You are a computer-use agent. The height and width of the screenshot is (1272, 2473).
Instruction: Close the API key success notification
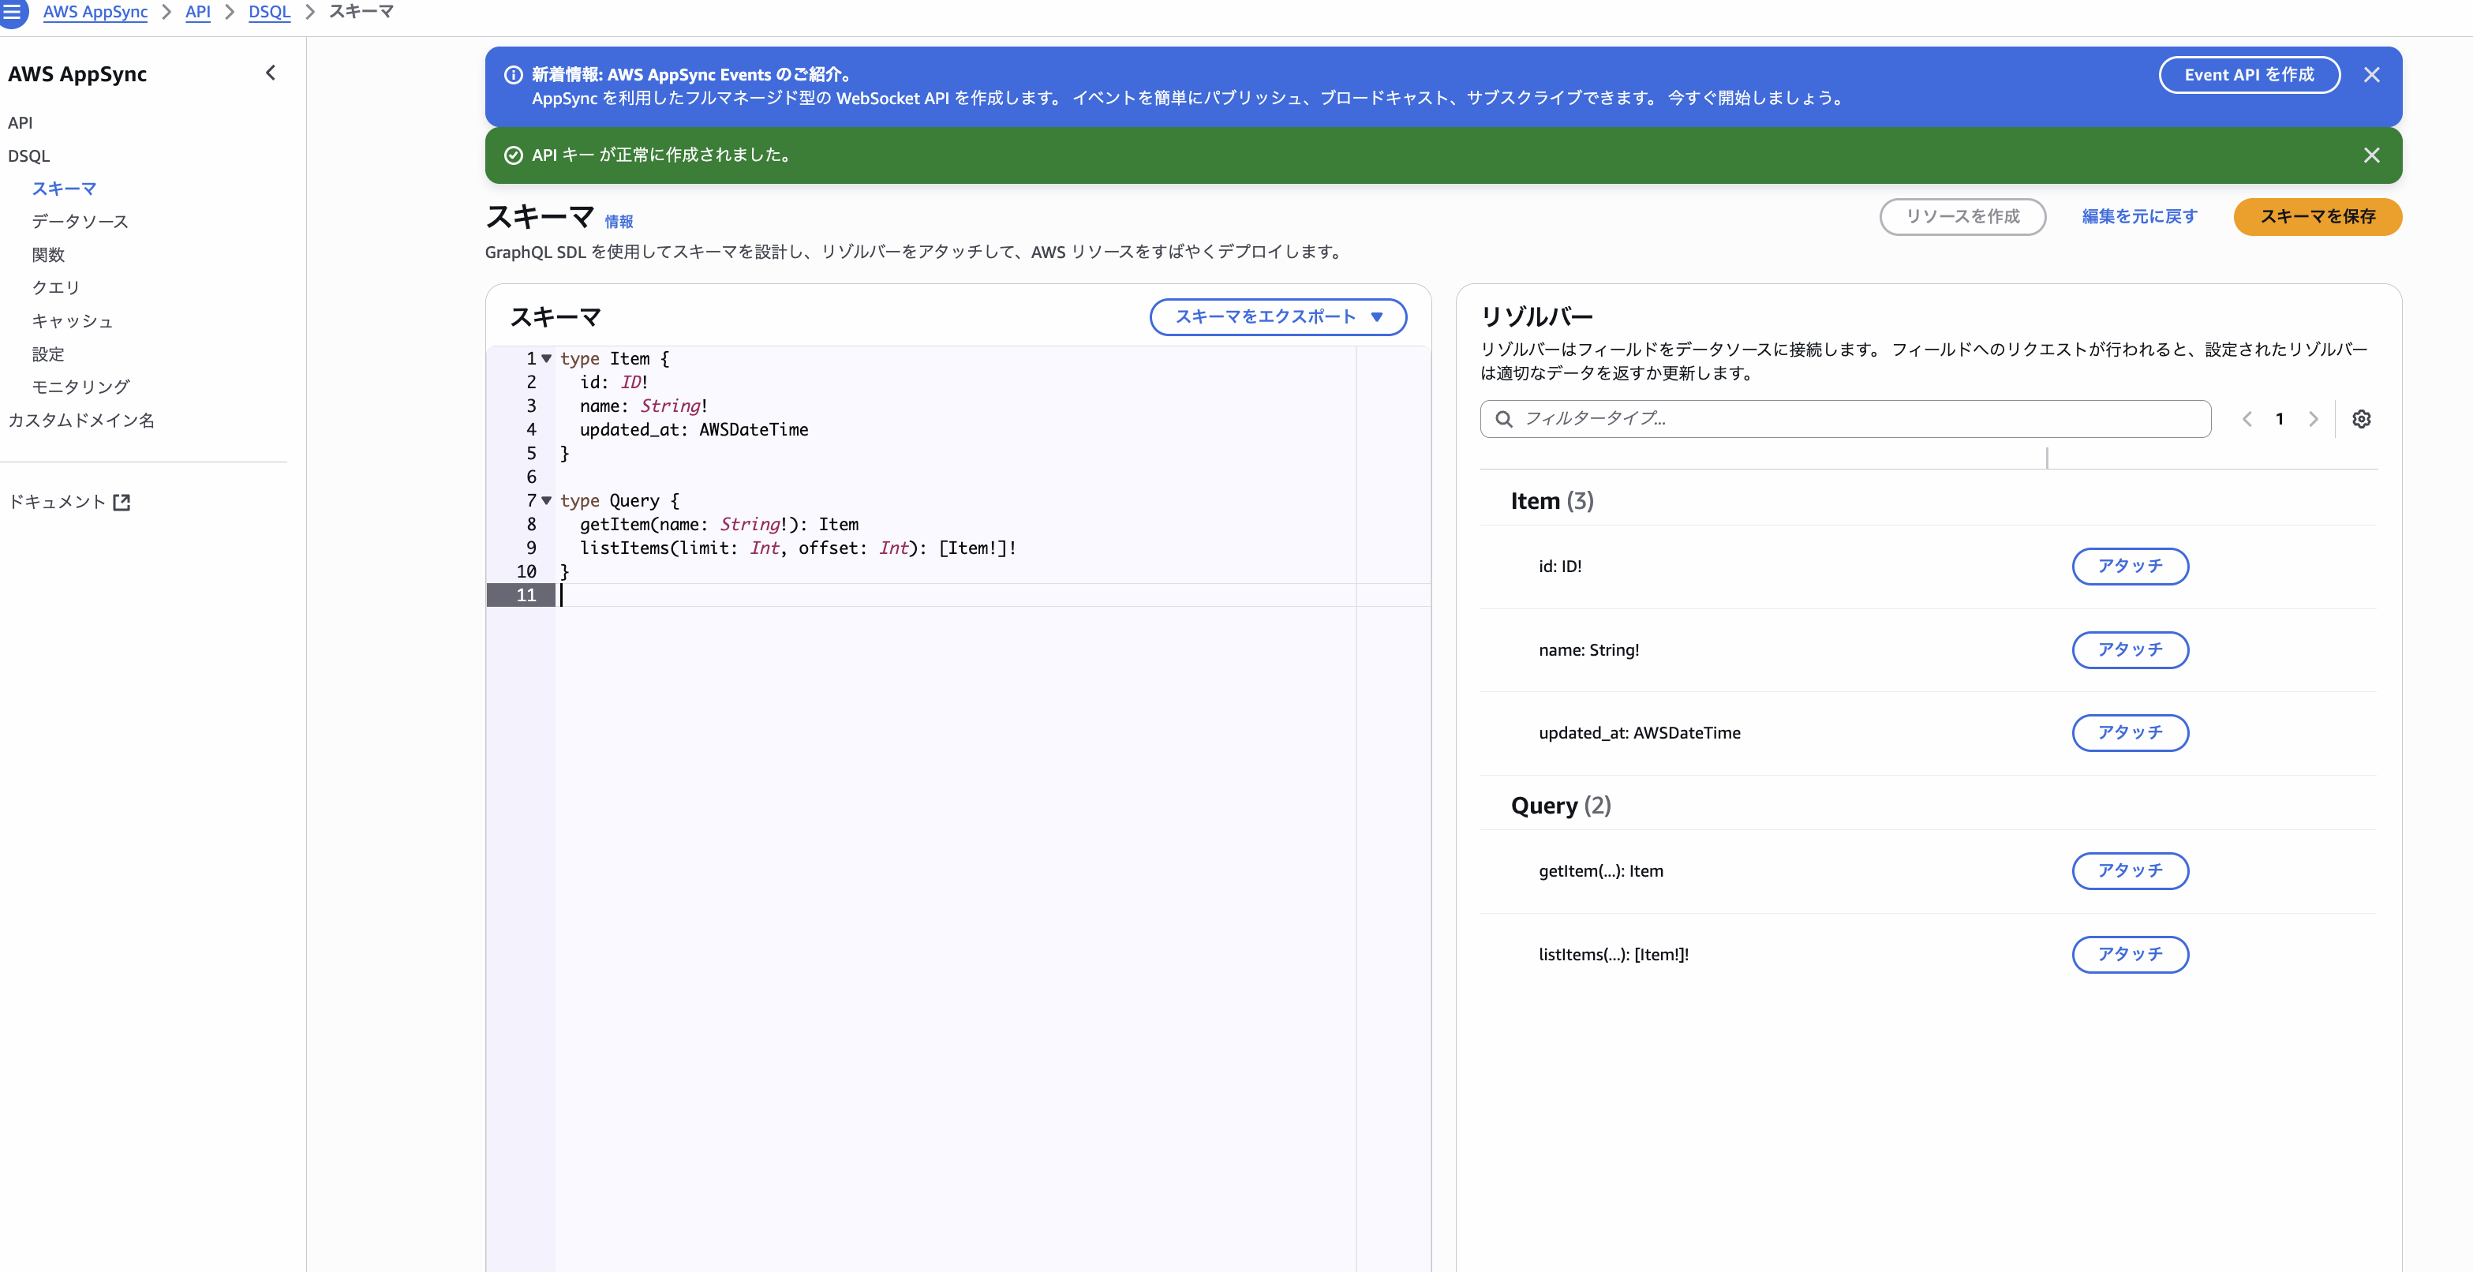pos(2371,155)
